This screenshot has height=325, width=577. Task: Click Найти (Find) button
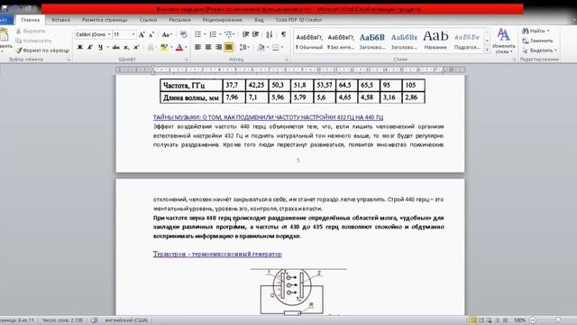(x=536, y=31)
